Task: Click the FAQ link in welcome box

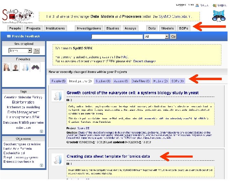Action: coord(125,57)
